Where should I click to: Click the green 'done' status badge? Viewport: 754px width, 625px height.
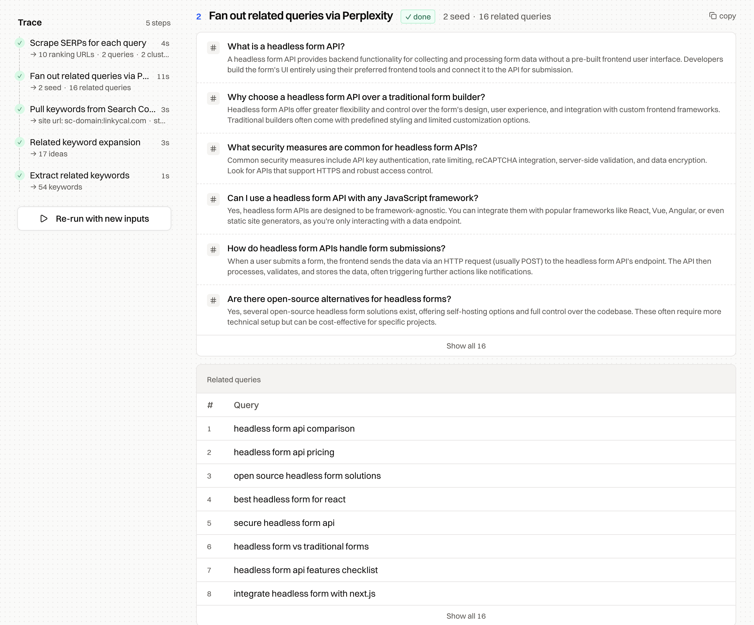[417, 17]
